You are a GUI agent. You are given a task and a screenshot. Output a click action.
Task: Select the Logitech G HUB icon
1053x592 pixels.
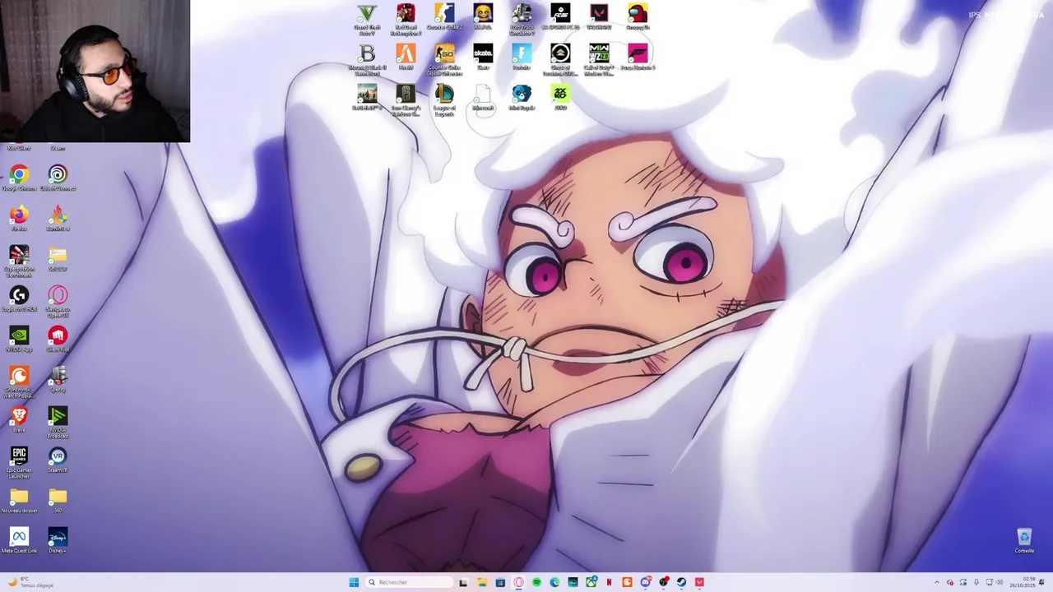pos(19,298)
